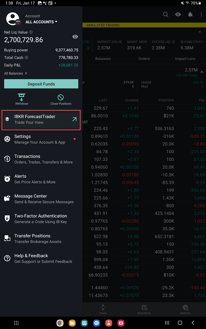Screen dimensions: 206x329
Task: Open the three-dot overflow menu
Action: click(x=201, y=14)
